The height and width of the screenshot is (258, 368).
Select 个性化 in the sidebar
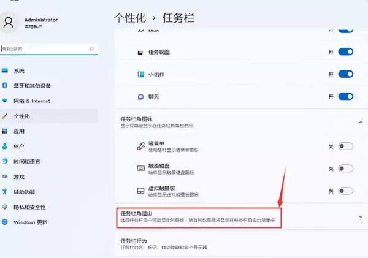[x=49, y=116]
